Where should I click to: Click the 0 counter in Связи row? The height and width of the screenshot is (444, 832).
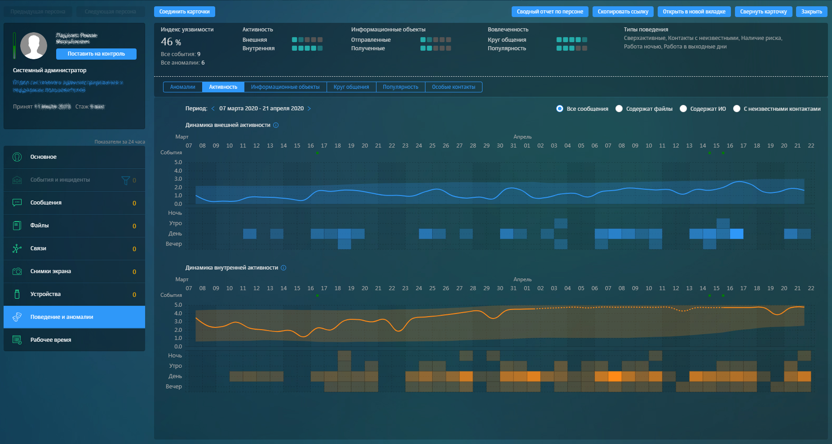point(134,249)
